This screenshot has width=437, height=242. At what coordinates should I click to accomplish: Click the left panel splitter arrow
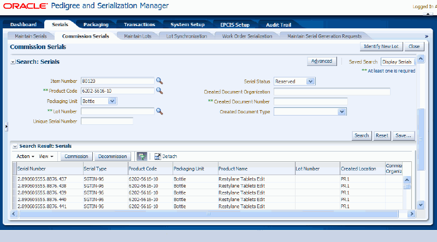[6, 126]
